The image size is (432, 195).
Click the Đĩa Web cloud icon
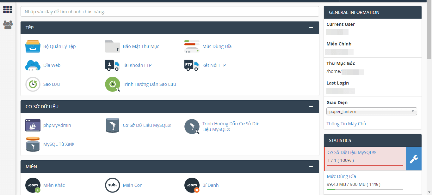pyautogui.click(x=33, y=65)
